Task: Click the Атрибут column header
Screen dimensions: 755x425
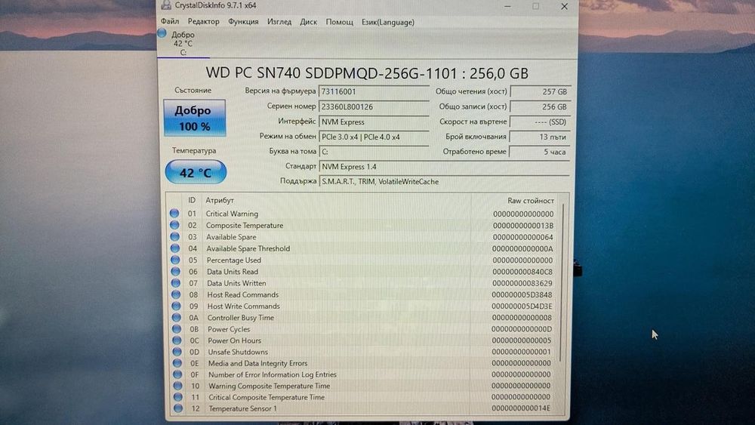Action: click(220, 200)
